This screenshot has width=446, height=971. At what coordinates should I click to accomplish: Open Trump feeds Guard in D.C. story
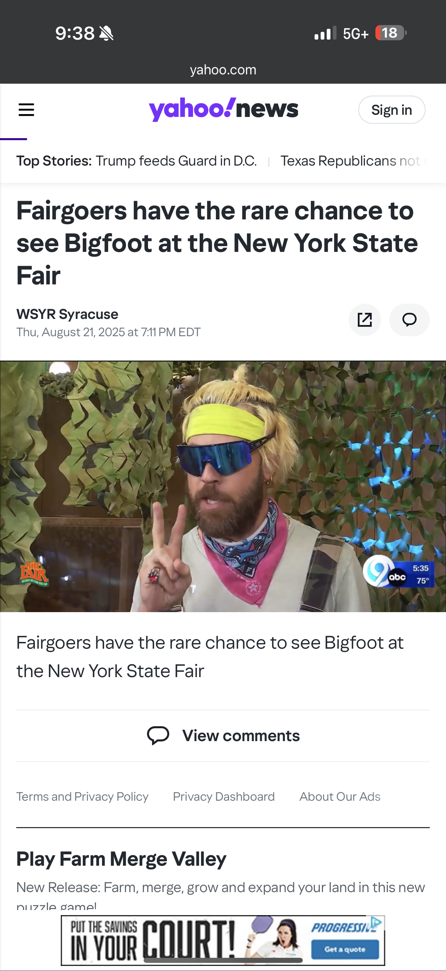pyautogui.click(x=176, y=161)
